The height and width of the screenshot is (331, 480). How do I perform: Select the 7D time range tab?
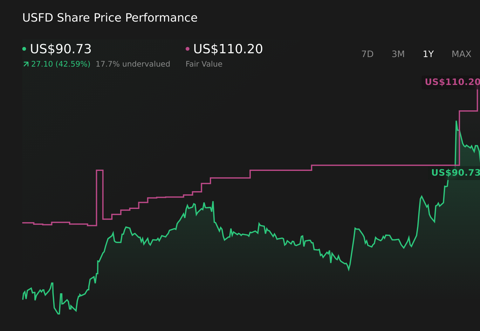pos(367,54)
